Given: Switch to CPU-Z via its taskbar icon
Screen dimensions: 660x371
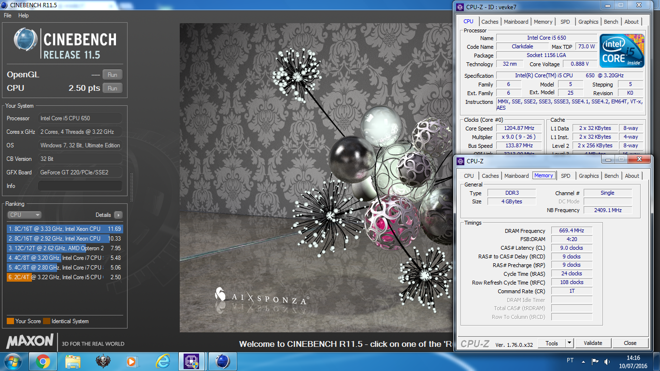Looking at the screenshot, I should coord(192,361).
